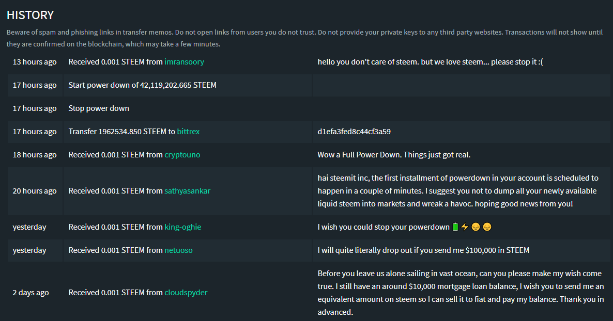Go to the cloudspyder profile link
613x321 pixels.
(186, 293)
